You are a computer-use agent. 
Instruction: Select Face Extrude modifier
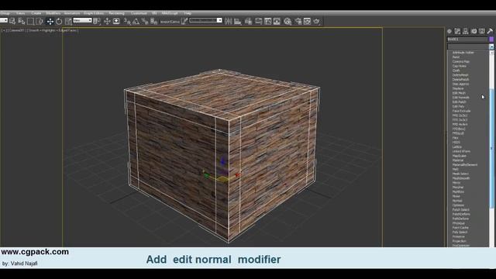coord(462,111)
